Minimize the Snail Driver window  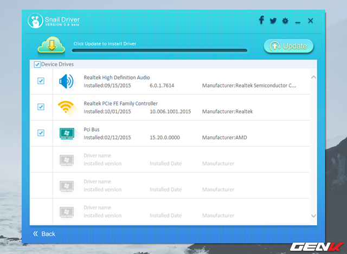(x=298, y=22)
